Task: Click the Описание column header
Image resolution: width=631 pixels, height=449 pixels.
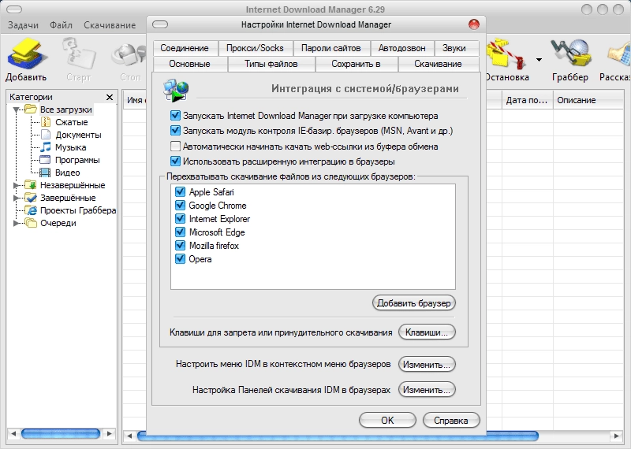Action: (x=588, y=101)
